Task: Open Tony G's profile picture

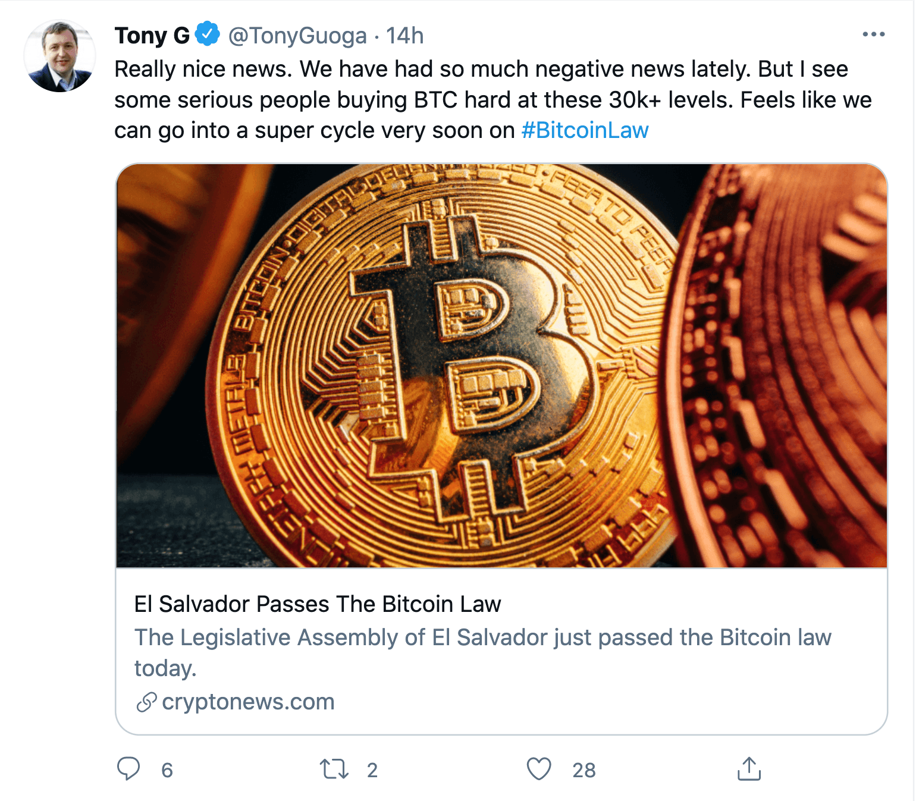Action: [x=59, y=56]
